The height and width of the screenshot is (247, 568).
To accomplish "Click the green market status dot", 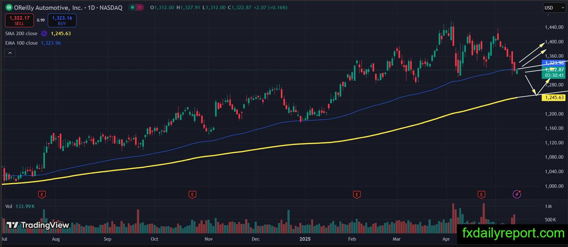I will click(x=132, y=7).
